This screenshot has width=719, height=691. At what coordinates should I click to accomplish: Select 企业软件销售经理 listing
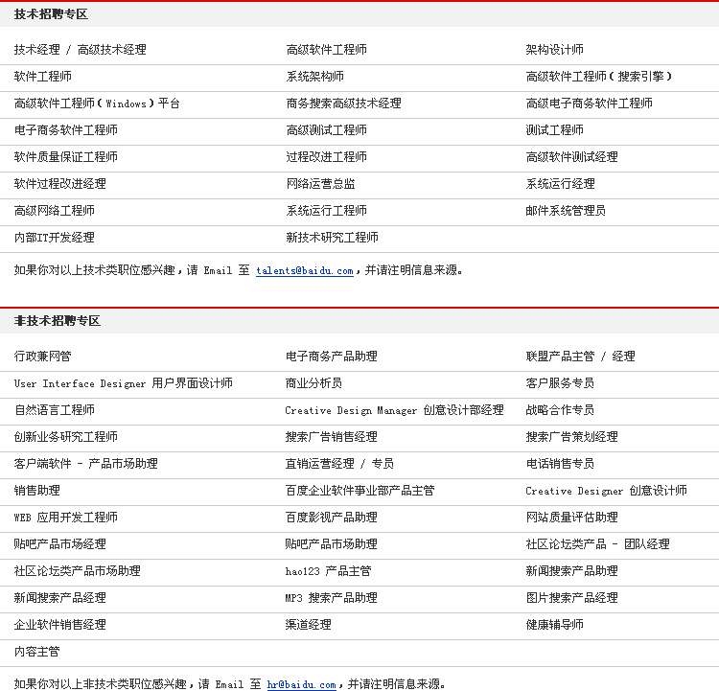(x=60, y=625)
